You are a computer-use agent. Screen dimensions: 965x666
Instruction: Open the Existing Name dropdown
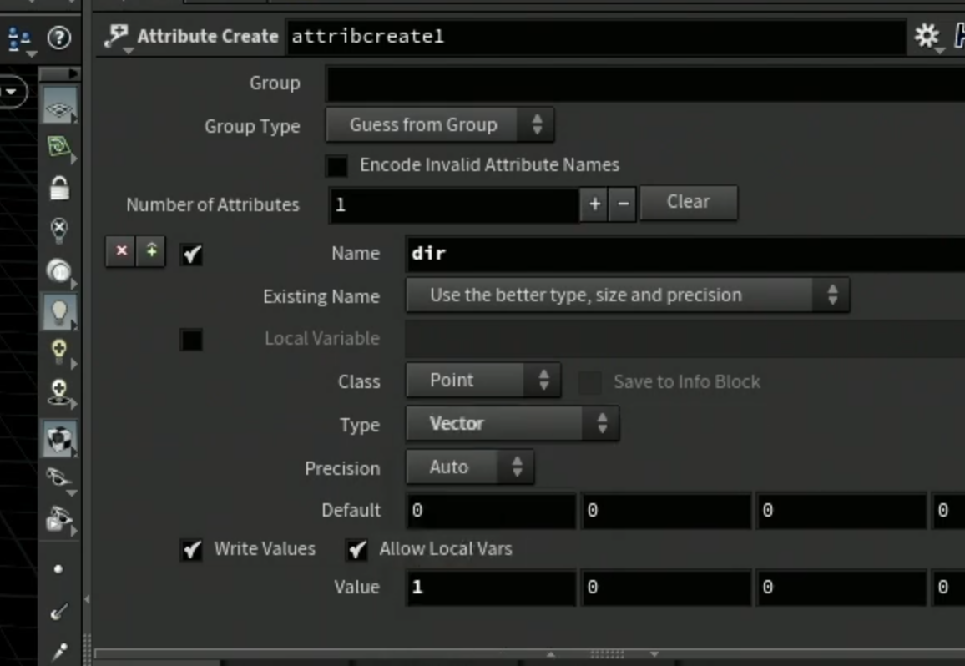pyautogui.click(x=628, y=295)
